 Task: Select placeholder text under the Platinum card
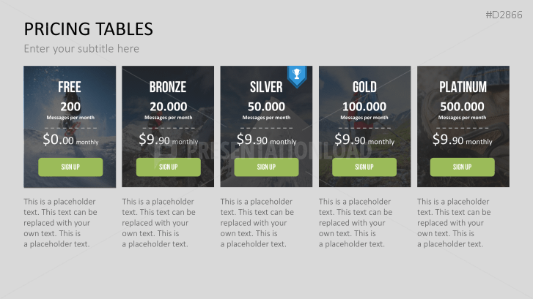click(x=453, y=222)
